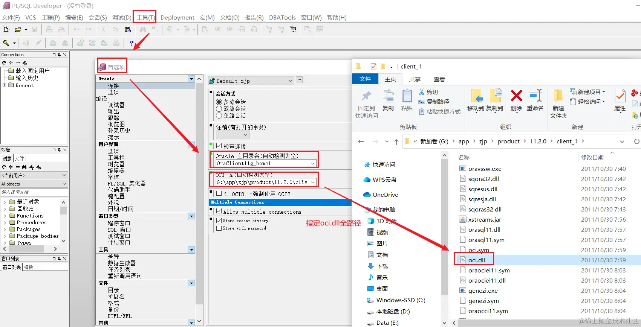Click the Move to icon in ribbon

[476, 96]
